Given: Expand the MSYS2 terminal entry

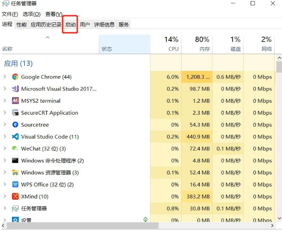Looking at the screenshot, I should point(5,101).
